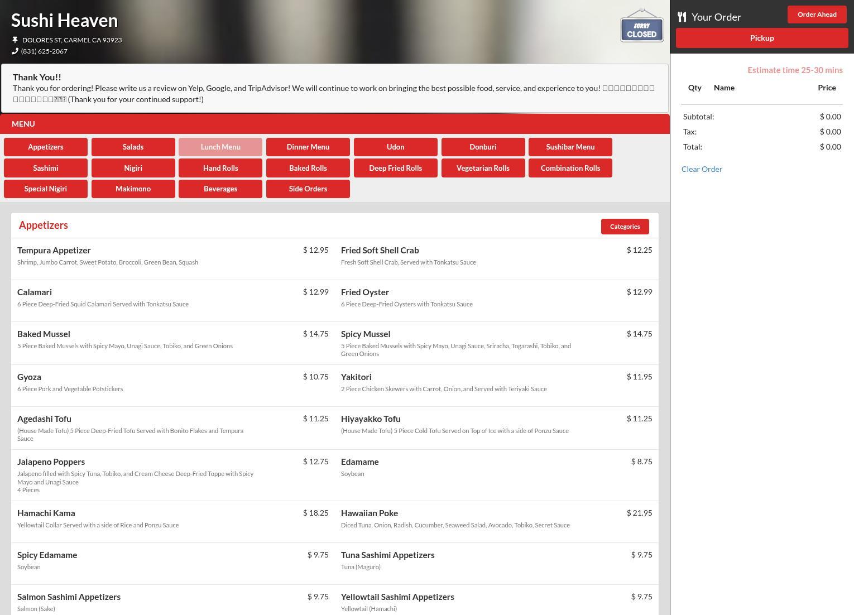Choose the Hawaiian Poke menu item
This screenshot has width=854, height=615.
pyautogui.click(x=370, y=513)
